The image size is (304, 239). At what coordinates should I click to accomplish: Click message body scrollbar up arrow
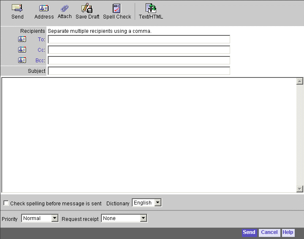tap(300, 81)
